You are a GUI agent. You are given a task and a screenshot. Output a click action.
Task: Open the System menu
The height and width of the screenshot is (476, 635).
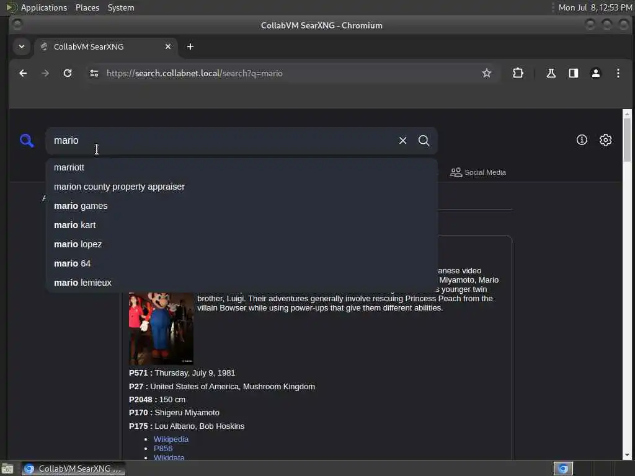pos(121,7)
